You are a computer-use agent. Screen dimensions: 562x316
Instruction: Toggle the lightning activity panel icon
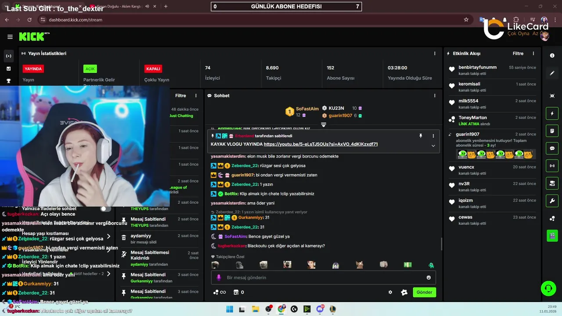tap(552, 114)
